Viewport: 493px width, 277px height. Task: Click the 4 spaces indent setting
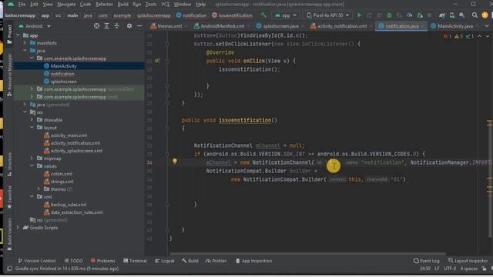(469, 269)
